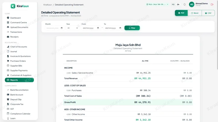218x122 pixels.
Task: Click the SST icon
Action: click(x=8, y=109)
